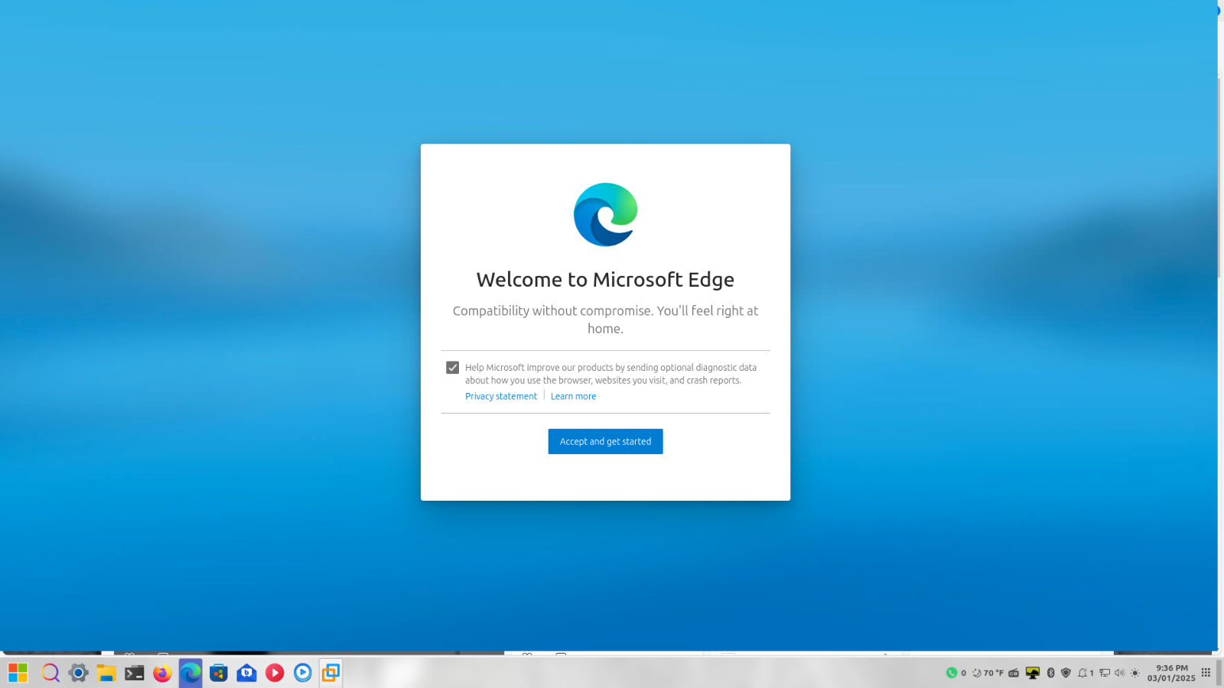Open the file manager folder icon
Screen dimensions: 1224x688
coord(106,673)
